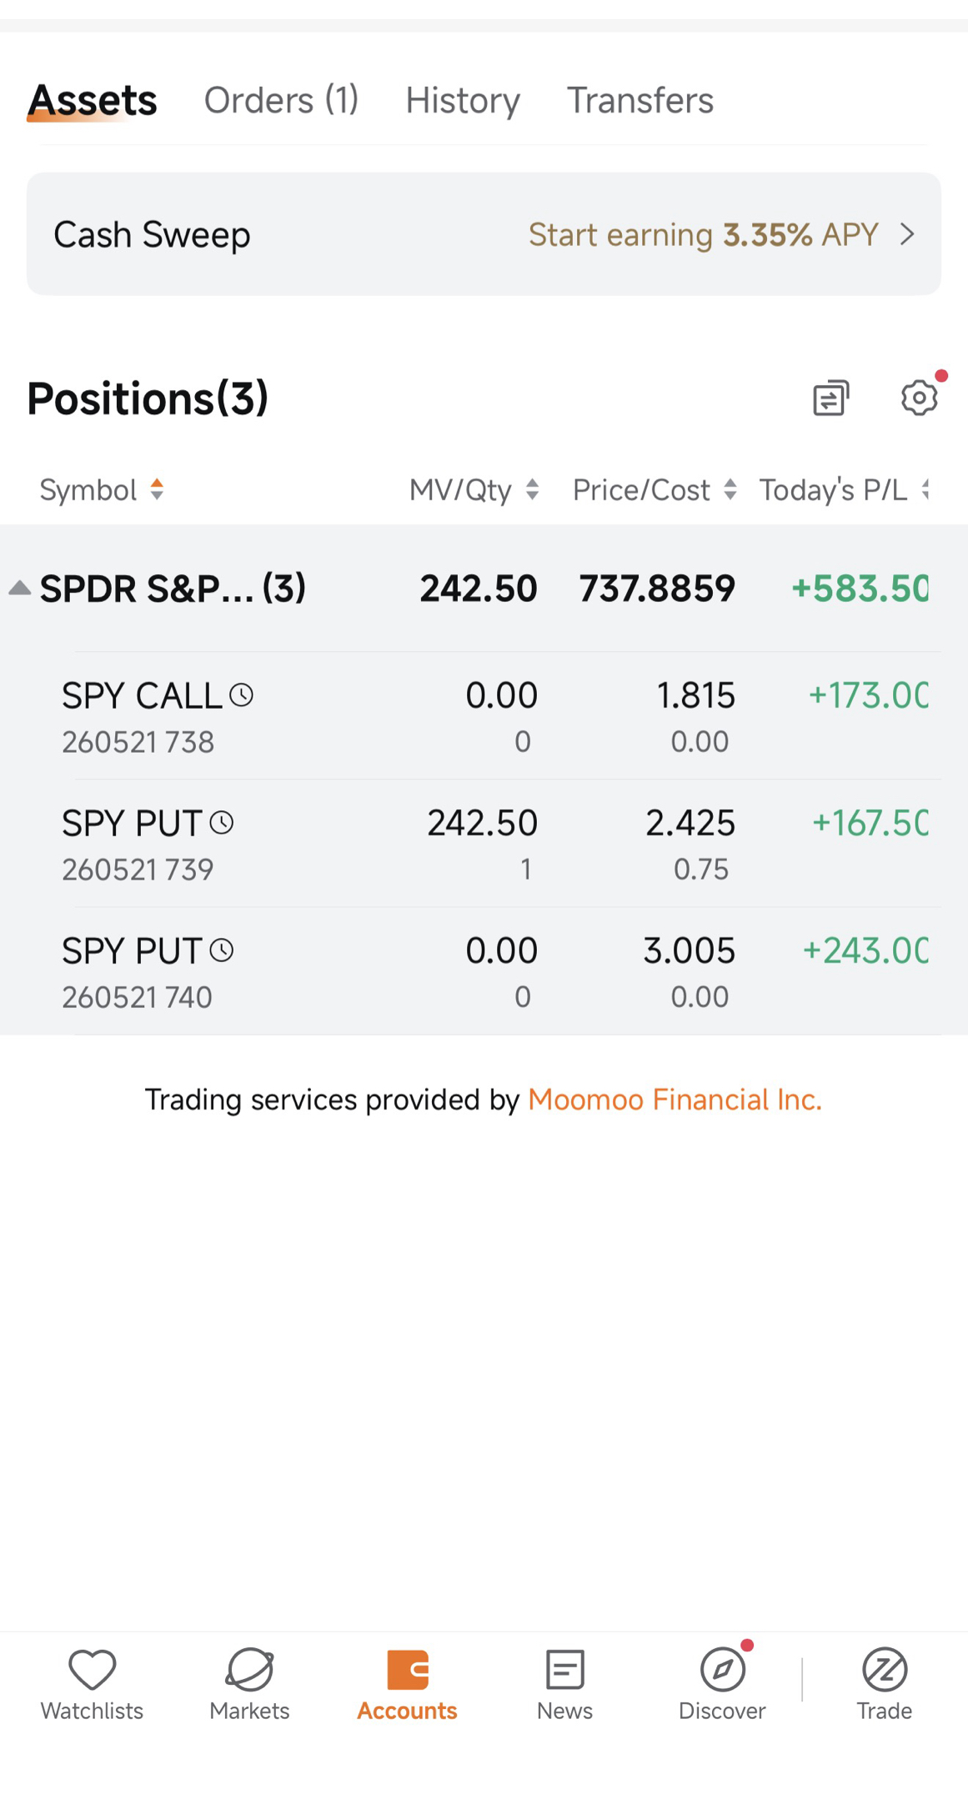Screen dimensions: 968x1814
Task: Open the News icon in bottom bar
Action: tap(564, 1670)
